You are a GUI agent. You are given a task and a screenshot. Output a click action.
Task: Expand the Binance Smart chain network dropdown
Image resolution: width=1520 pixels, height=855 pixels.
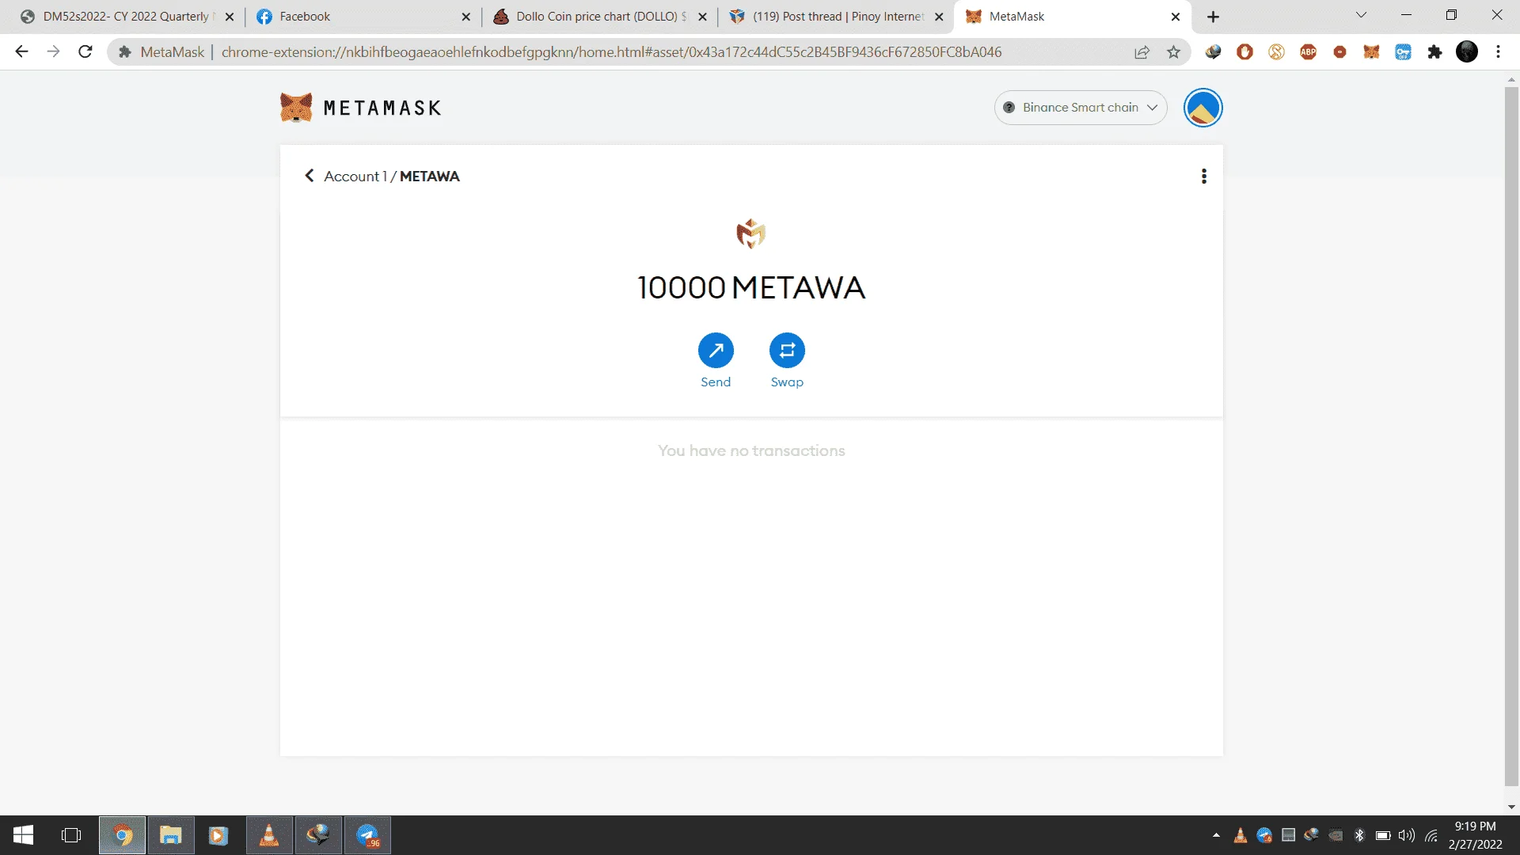pyautogui.click(x=1081, y=108)
